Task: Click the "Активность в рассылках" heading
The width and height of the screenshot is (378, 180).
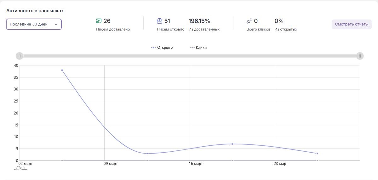Action: (35, 11)
